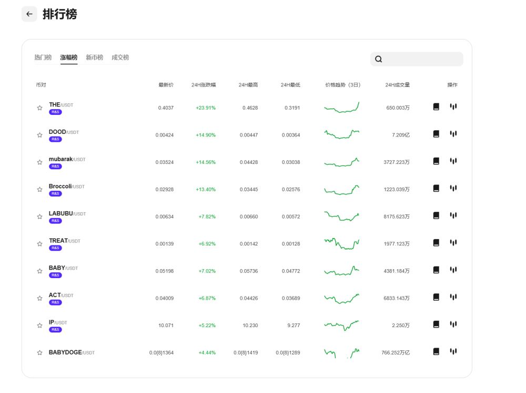Open the candlestick chart icon for LABUBU/USDT
Image resolution: width=526 pixels, height=393 pixels.
click(453, 215)
